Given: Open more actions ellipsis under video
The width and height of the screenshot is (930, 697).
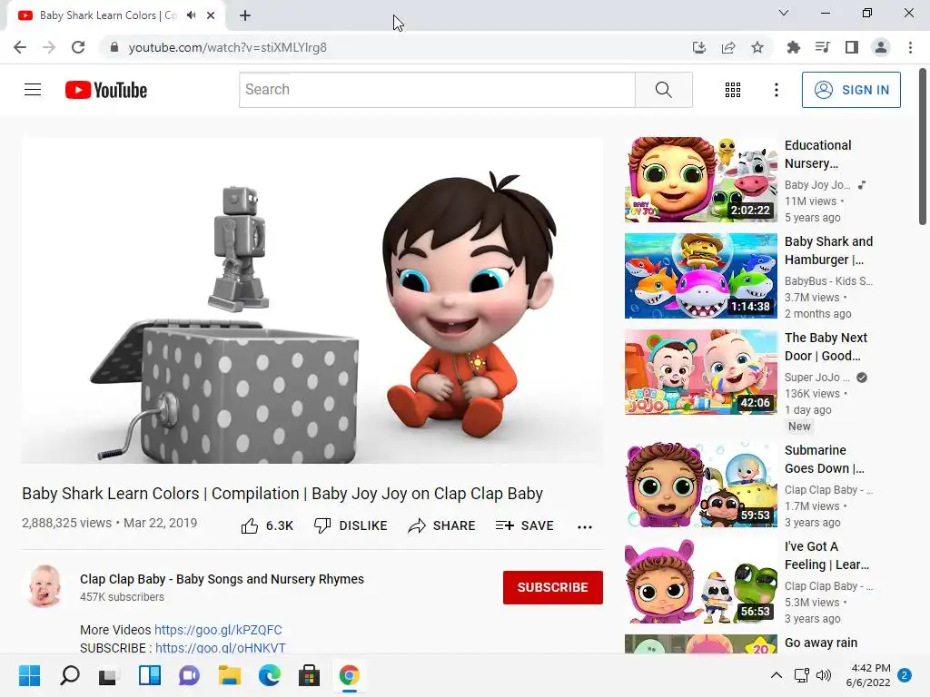Looking at the screenshot, I should click(585, 527).
